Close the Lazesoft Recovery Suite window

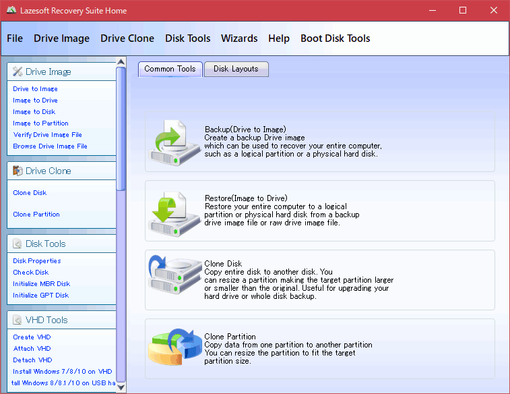pyautogui.click(x=493, y=10)
